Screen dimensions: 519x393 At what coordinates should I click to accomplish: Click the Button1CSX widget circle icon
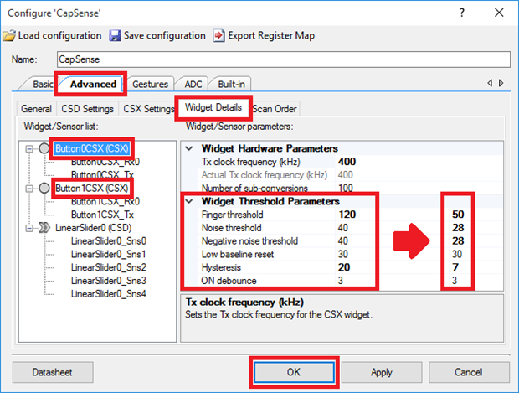pyautogui.click(x=44, y=189)
